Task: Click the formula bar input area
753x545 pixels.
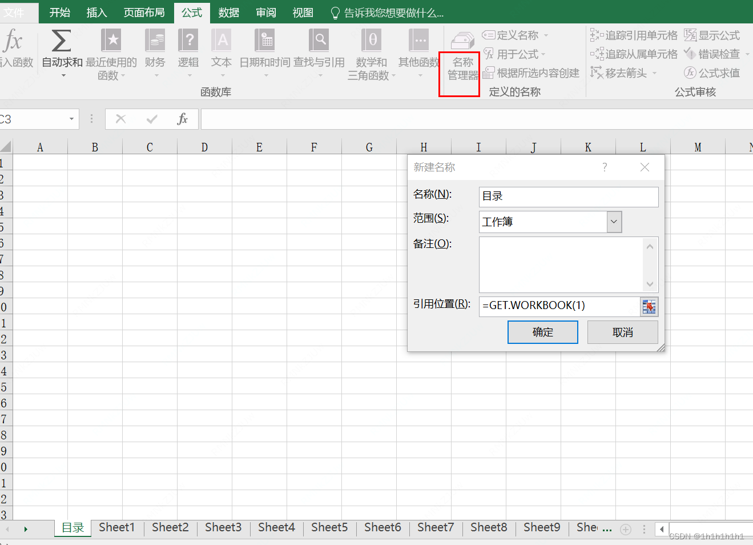Action: click(x=477, y=119)
